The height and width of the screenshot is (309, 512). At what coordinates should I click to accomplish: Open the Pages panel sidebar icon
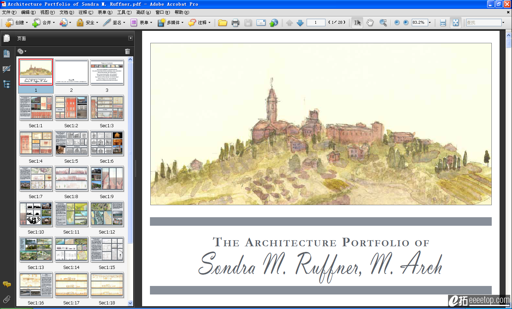[x=6, y=38]
